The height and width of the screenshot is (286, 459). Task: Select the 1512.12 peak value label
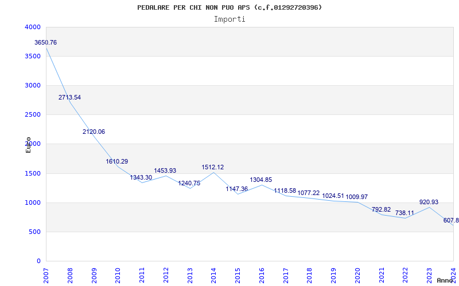213,168
